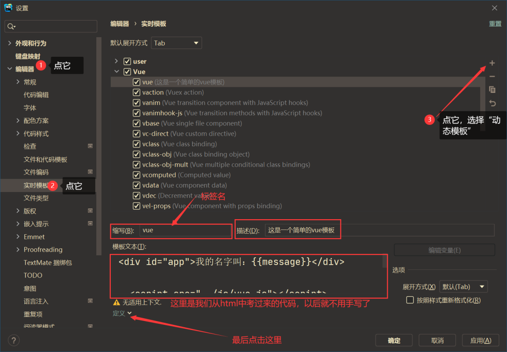Image resolution: width=507 pixels, height=352 pixels.
Task: Close the settings dialog window
Action: point(494,8)
